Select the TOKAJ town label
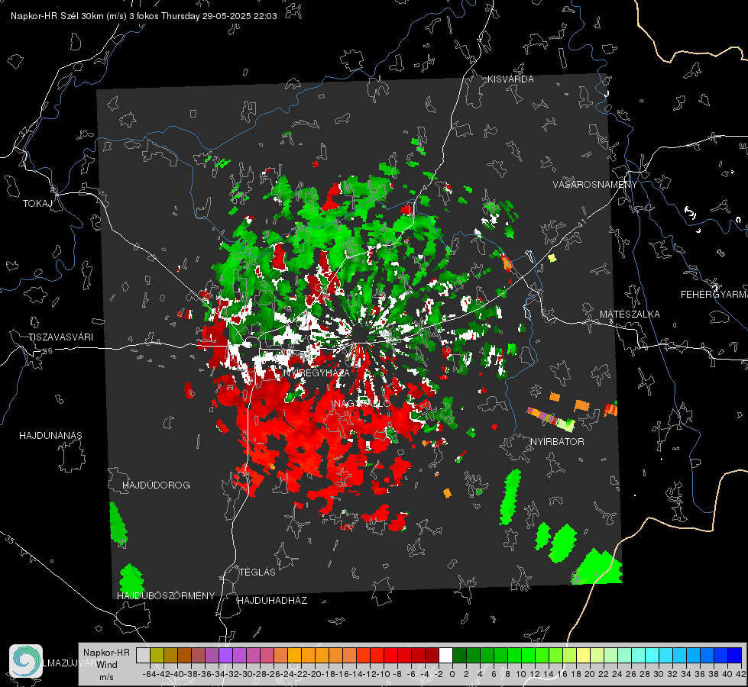 coord(37,204)
